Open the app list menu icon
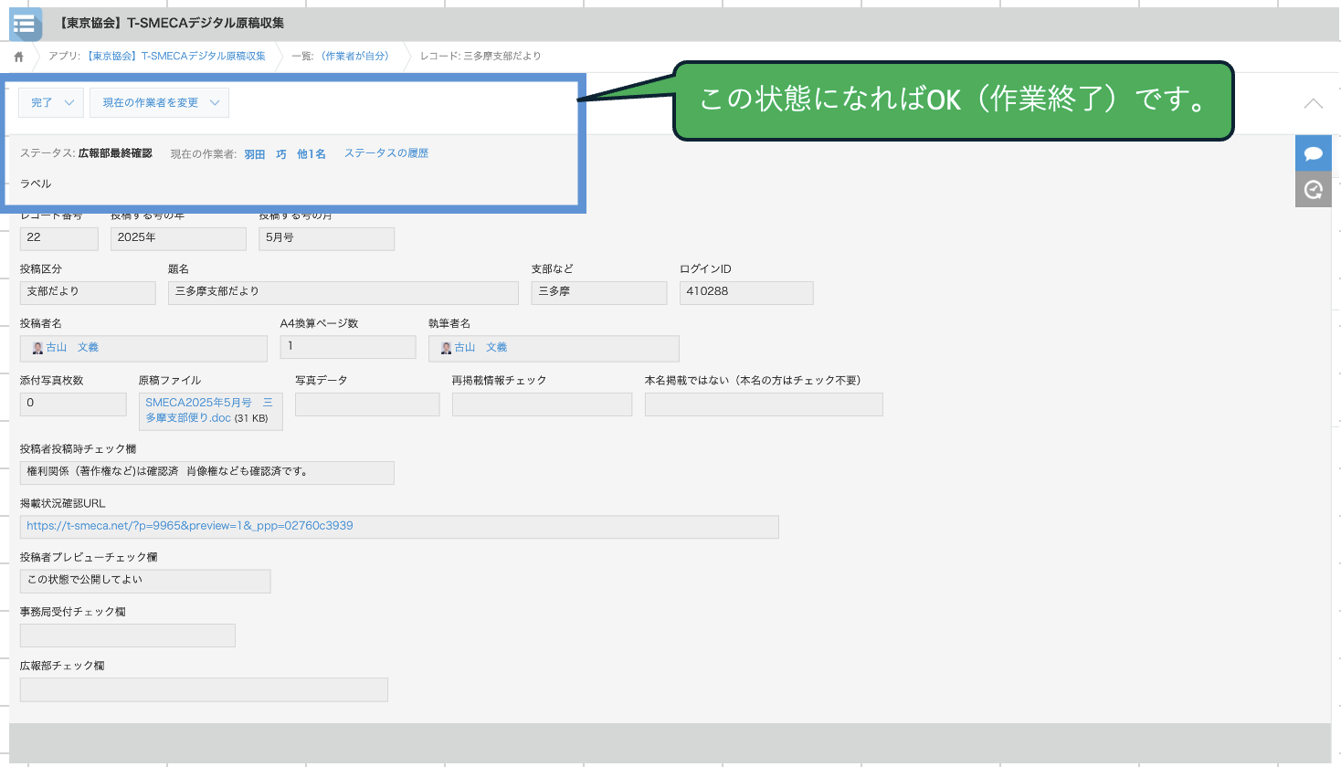The height and width of the screenshot is (767, 1341). pos(26,25)
